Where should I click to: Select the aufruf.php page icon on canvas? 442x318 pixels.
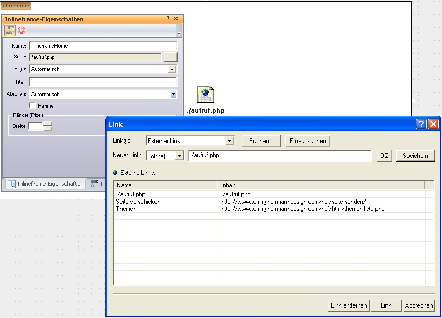click(x=205, y=95)
